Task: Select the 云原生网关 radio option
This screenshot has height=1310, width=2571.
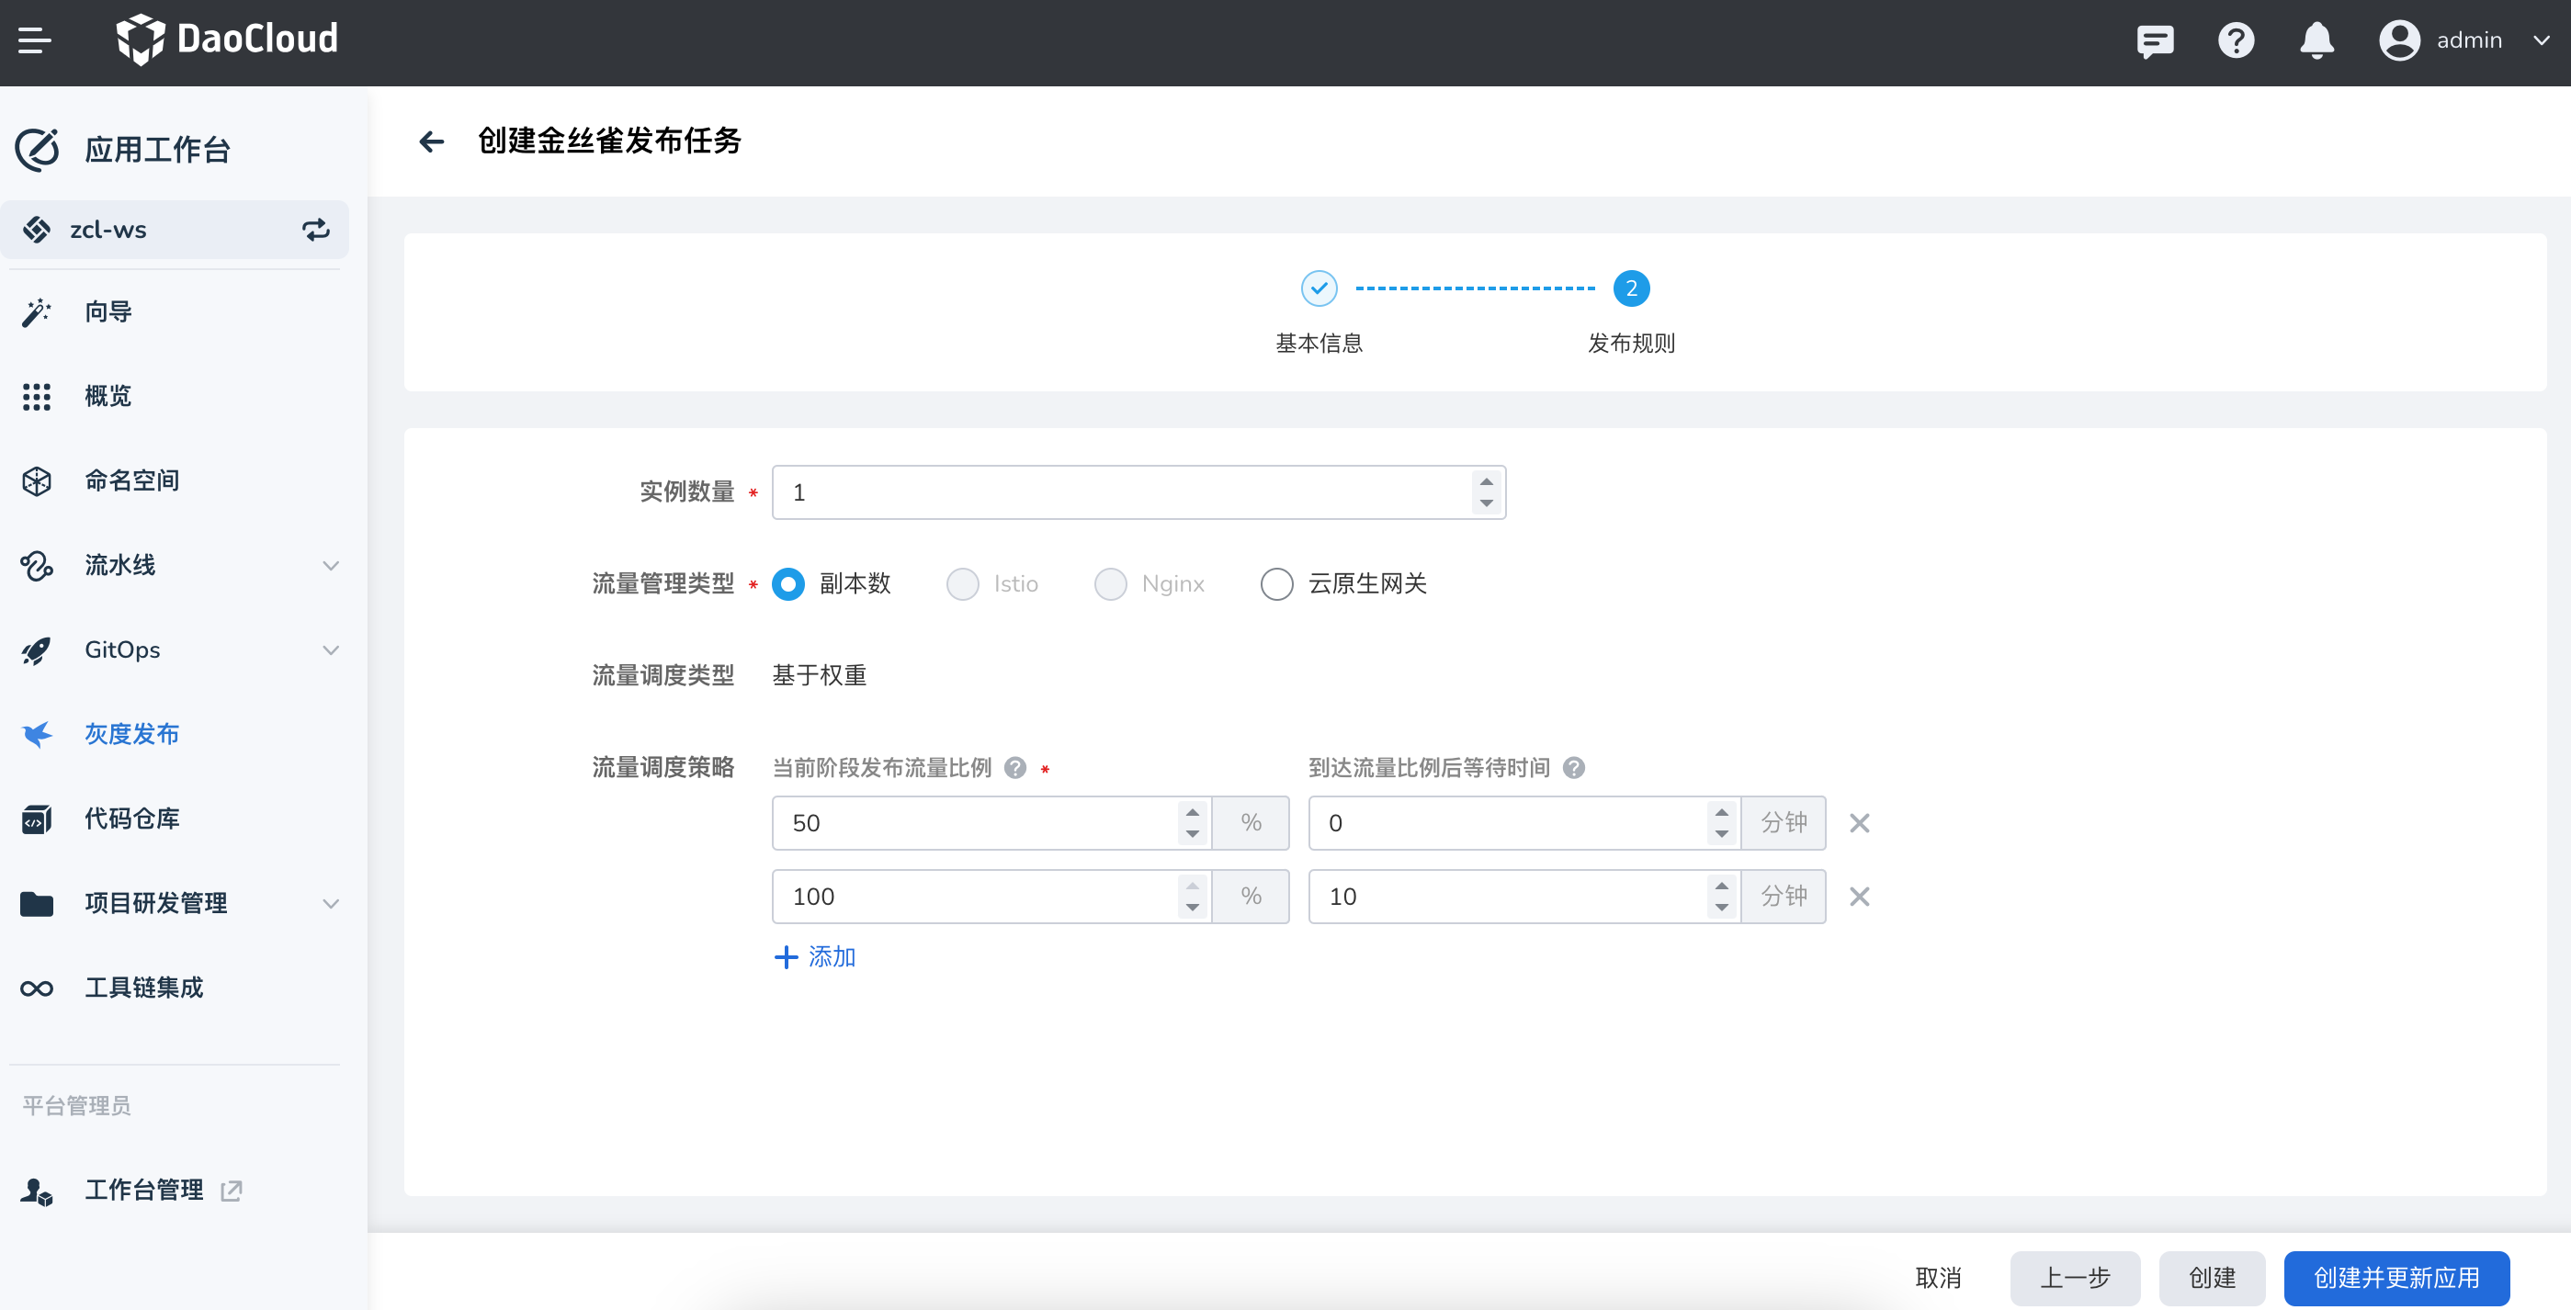Action: [1276, 583]
